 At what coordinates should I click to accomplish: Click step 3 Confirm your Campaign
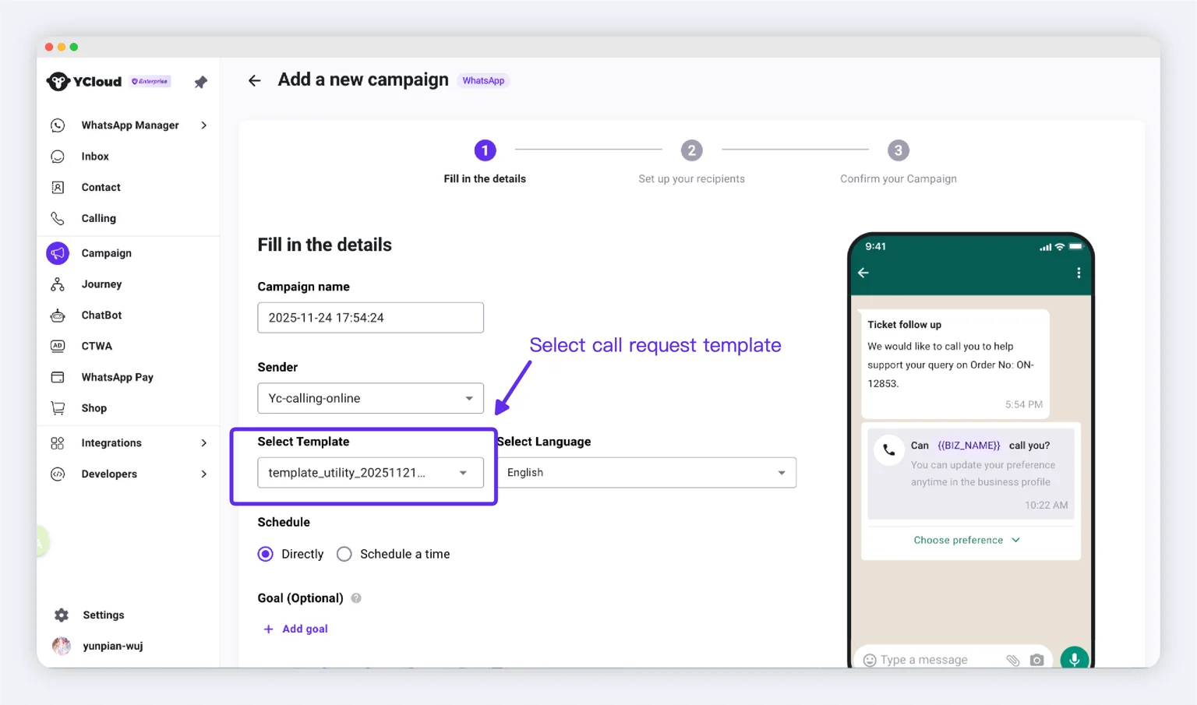899,162
